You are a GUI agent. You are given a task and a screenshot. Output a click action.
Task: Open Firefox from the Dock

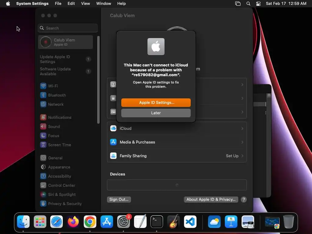(x=73, y=222)
